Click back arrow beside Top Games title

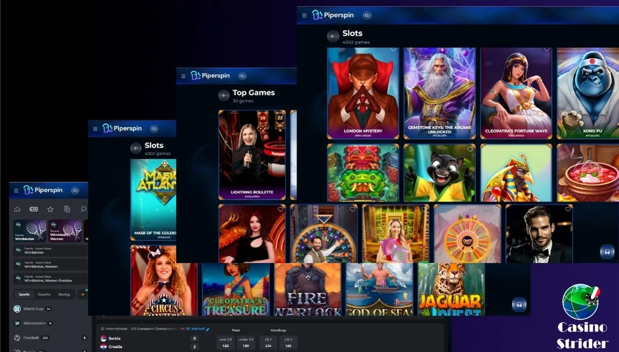pyautogui.click(x=224, y=95)
